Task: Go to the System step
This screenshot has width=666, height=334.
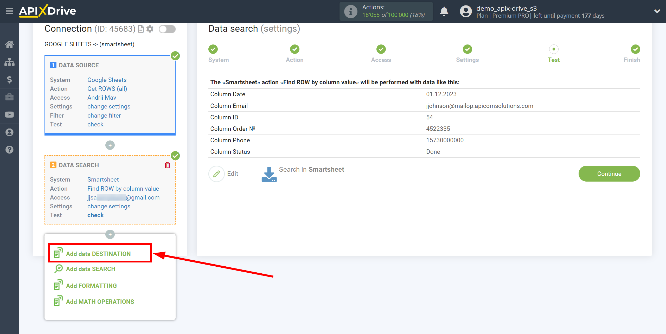Action: (x=213, y=49)
